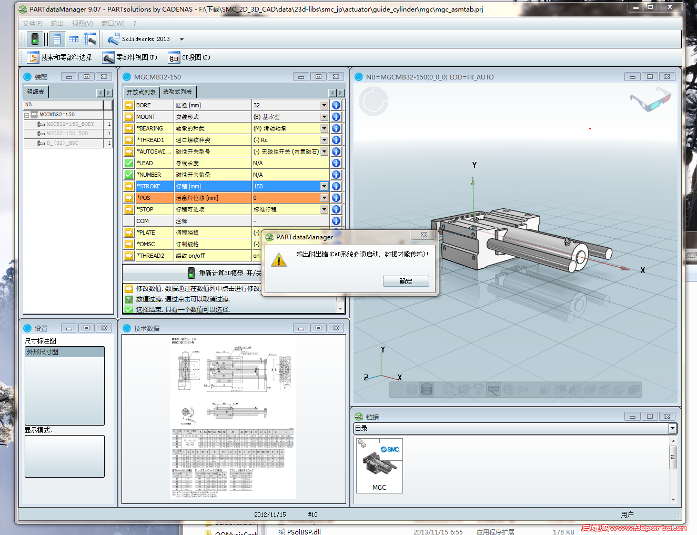Select D_(32)_MGC tree item
This screenshot has width=697, height=535.
[62, 143]
